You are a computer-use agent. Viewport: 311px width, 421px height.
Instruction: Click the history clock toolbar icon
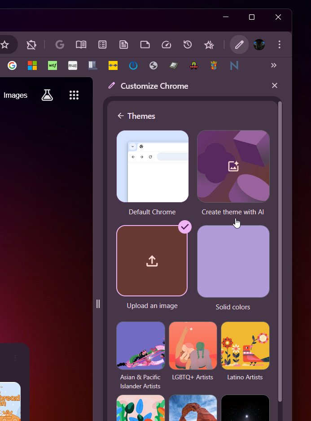[188, 45]
